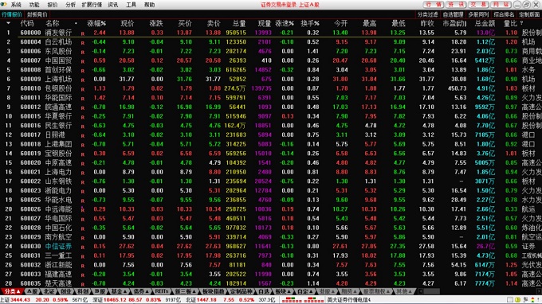This screenshot has width=542, height=304.
Task: Click the R marker icon beside 中信证券
Action: 83,247
